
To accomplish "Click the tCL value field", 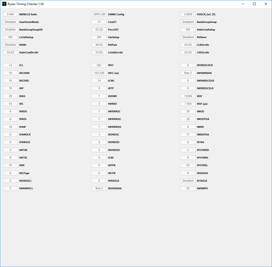I will coord(10,65).
